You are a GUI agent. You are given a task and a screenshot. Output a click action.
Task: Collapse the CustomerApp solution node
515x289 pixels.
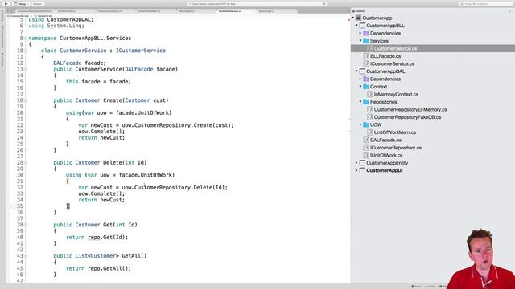point(353,18)
